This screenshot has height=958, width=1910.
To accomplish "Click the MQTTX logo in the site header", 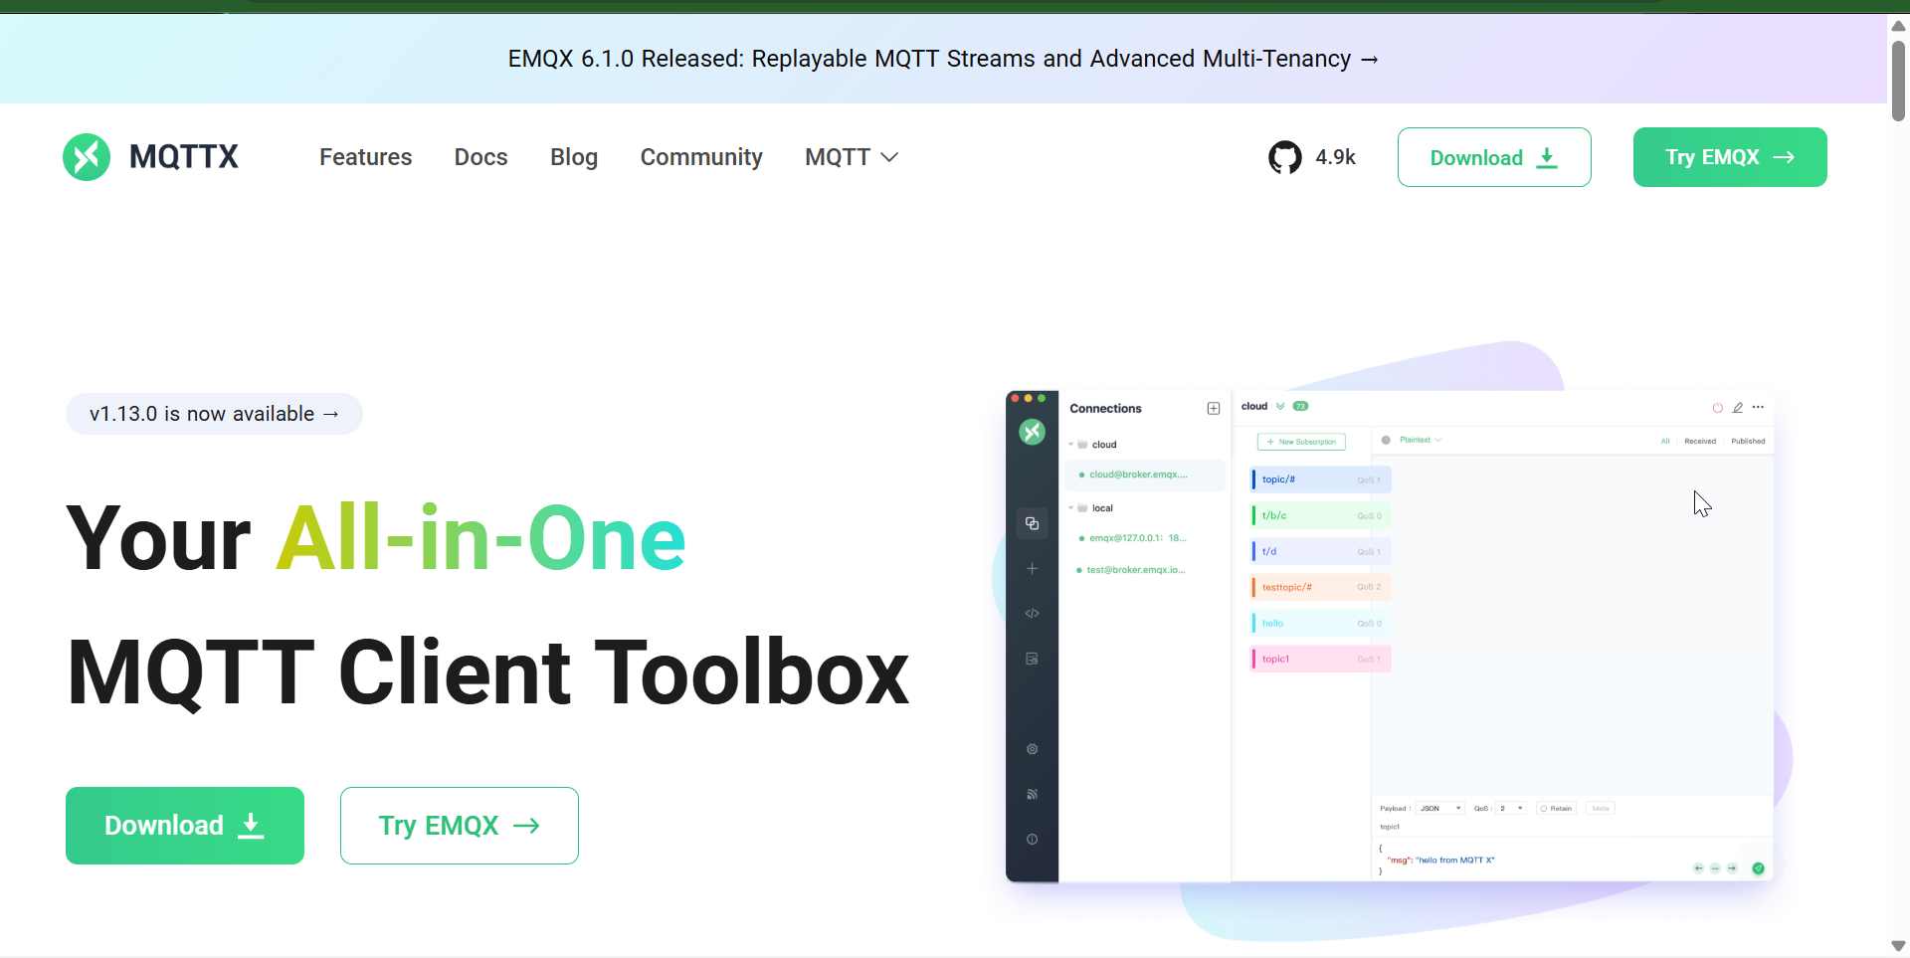I will [x=151, y=157].
